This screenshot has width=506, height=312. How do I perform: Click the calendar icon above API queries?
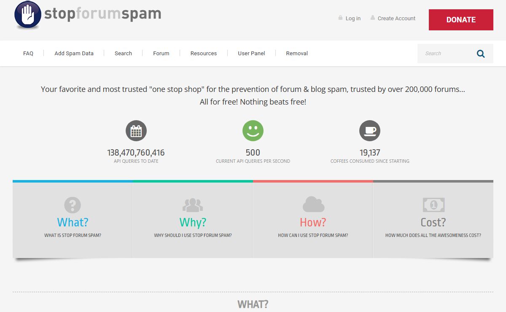point(136,131)
